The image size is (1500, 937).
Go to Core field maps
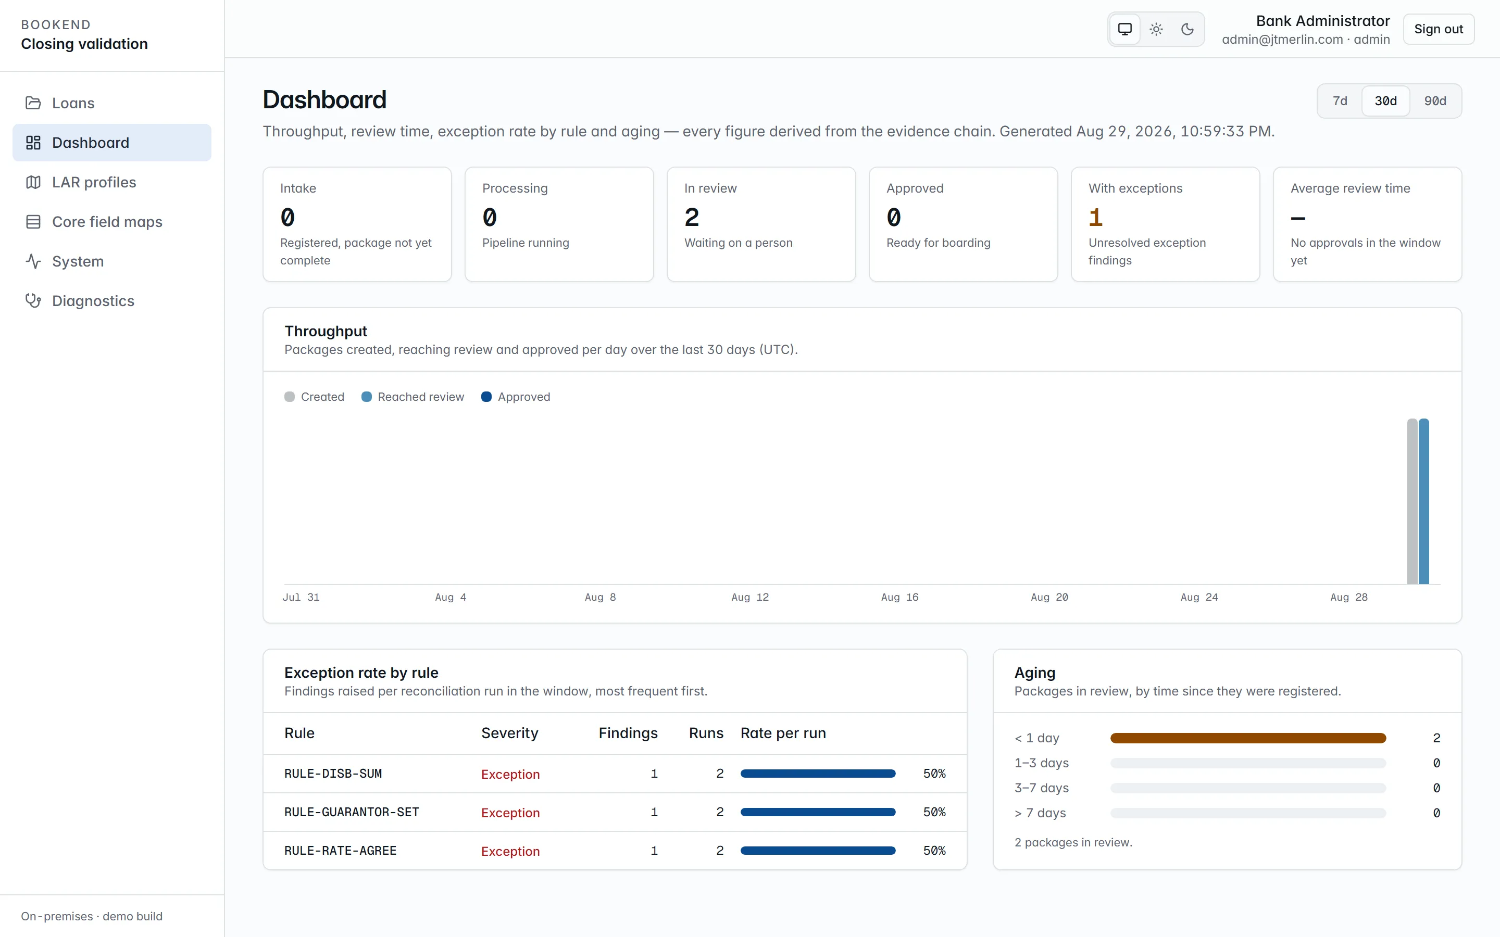111,222
